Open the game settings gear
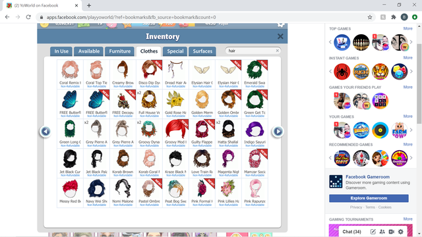The height and width of the screenshot is (237, 422). point(281,25)
